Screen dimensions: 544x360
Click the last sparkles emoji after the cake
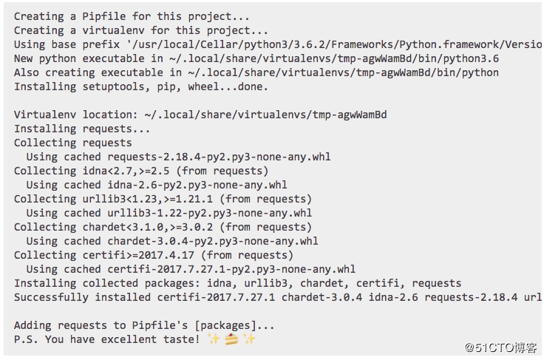[249, 339]
